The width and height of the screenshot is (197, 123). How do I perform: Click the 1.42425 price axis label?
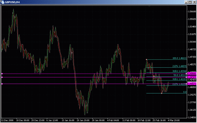click(x=192, y=80)
